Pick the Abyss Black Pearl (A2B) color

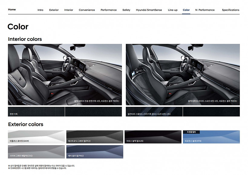[x=153, y=137]
